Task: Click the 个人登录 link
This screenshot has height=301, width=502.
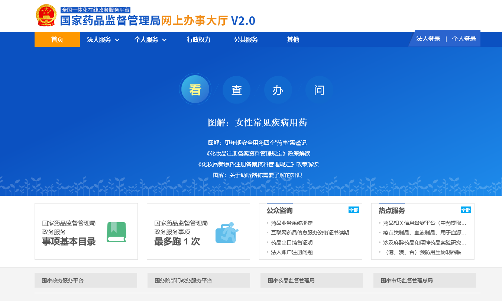Action: [464, 39]
